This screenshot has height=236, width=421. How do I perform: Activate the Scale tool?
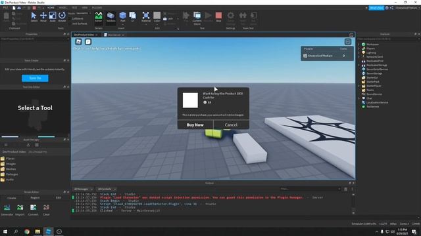point(53,17)
